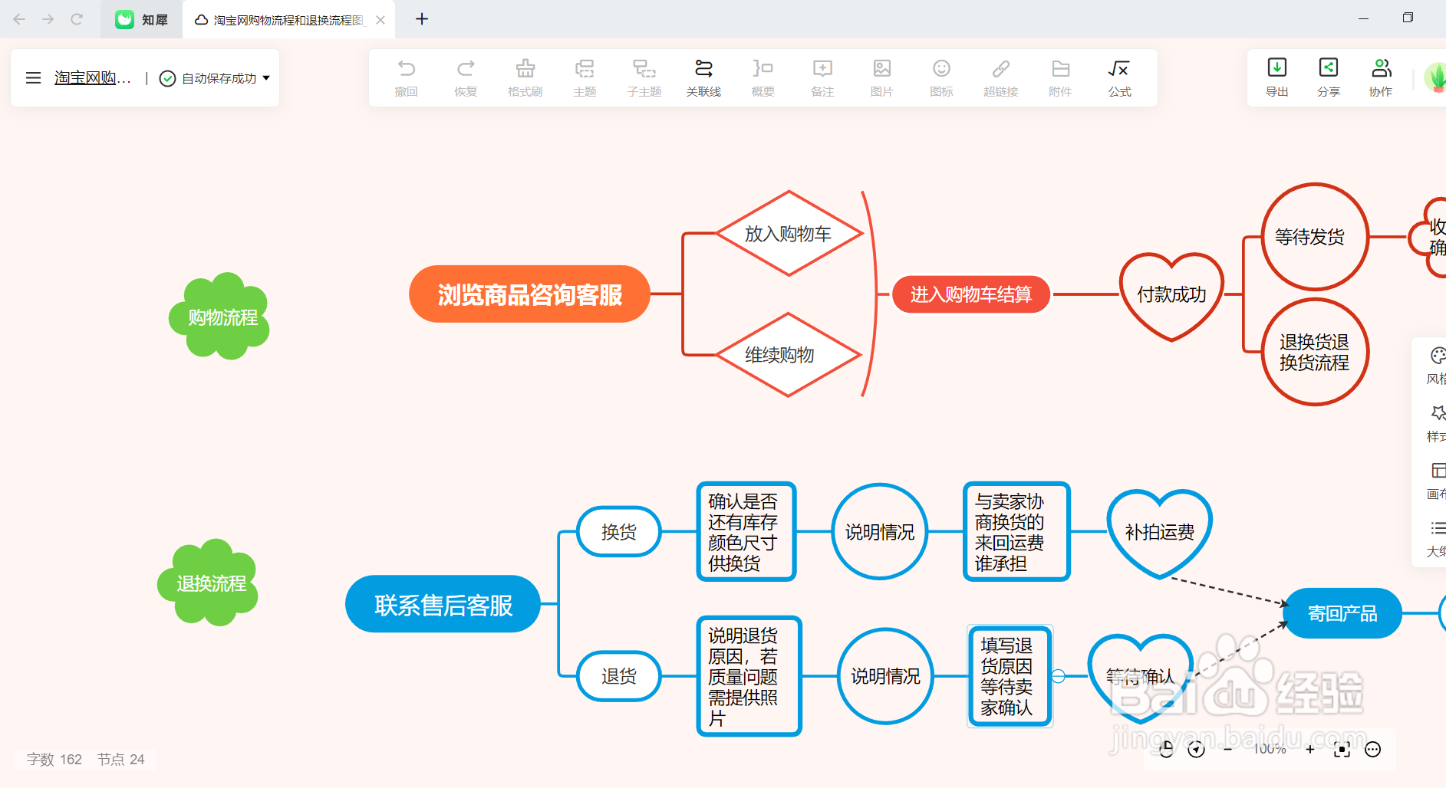Open the hamburger menu

tap(33, 78)
